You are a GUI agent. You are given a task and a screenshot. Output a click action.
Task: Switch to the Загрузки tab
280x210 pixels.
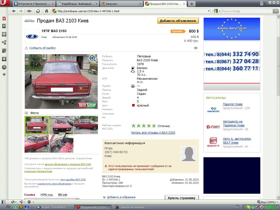[x=121, y=4]
